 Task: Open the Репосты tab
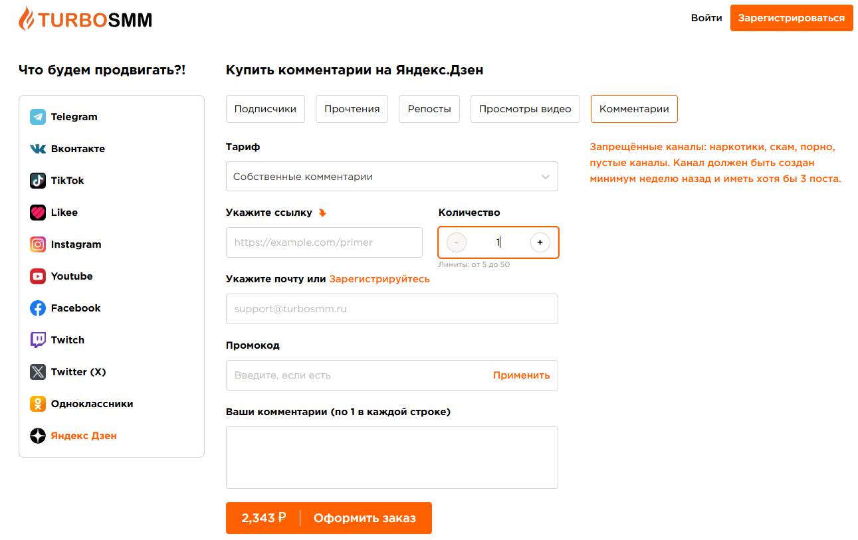[429, 109]
